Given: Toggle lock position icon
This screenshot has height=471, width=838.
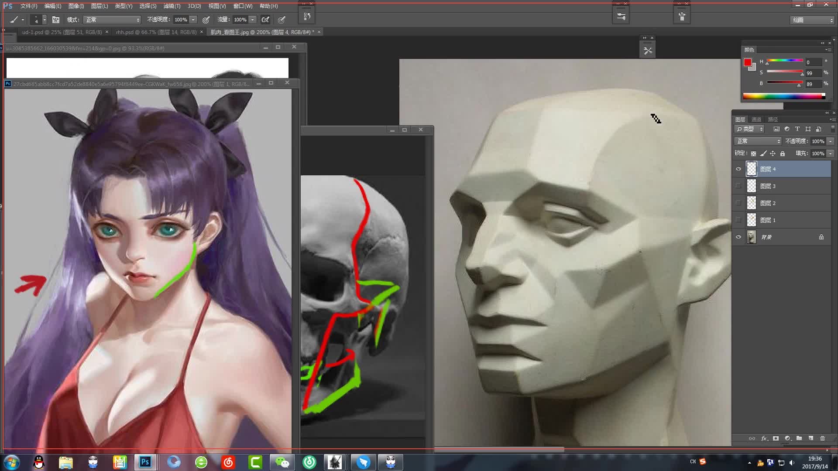Looking at the screenshot, I should coord(773,154).
